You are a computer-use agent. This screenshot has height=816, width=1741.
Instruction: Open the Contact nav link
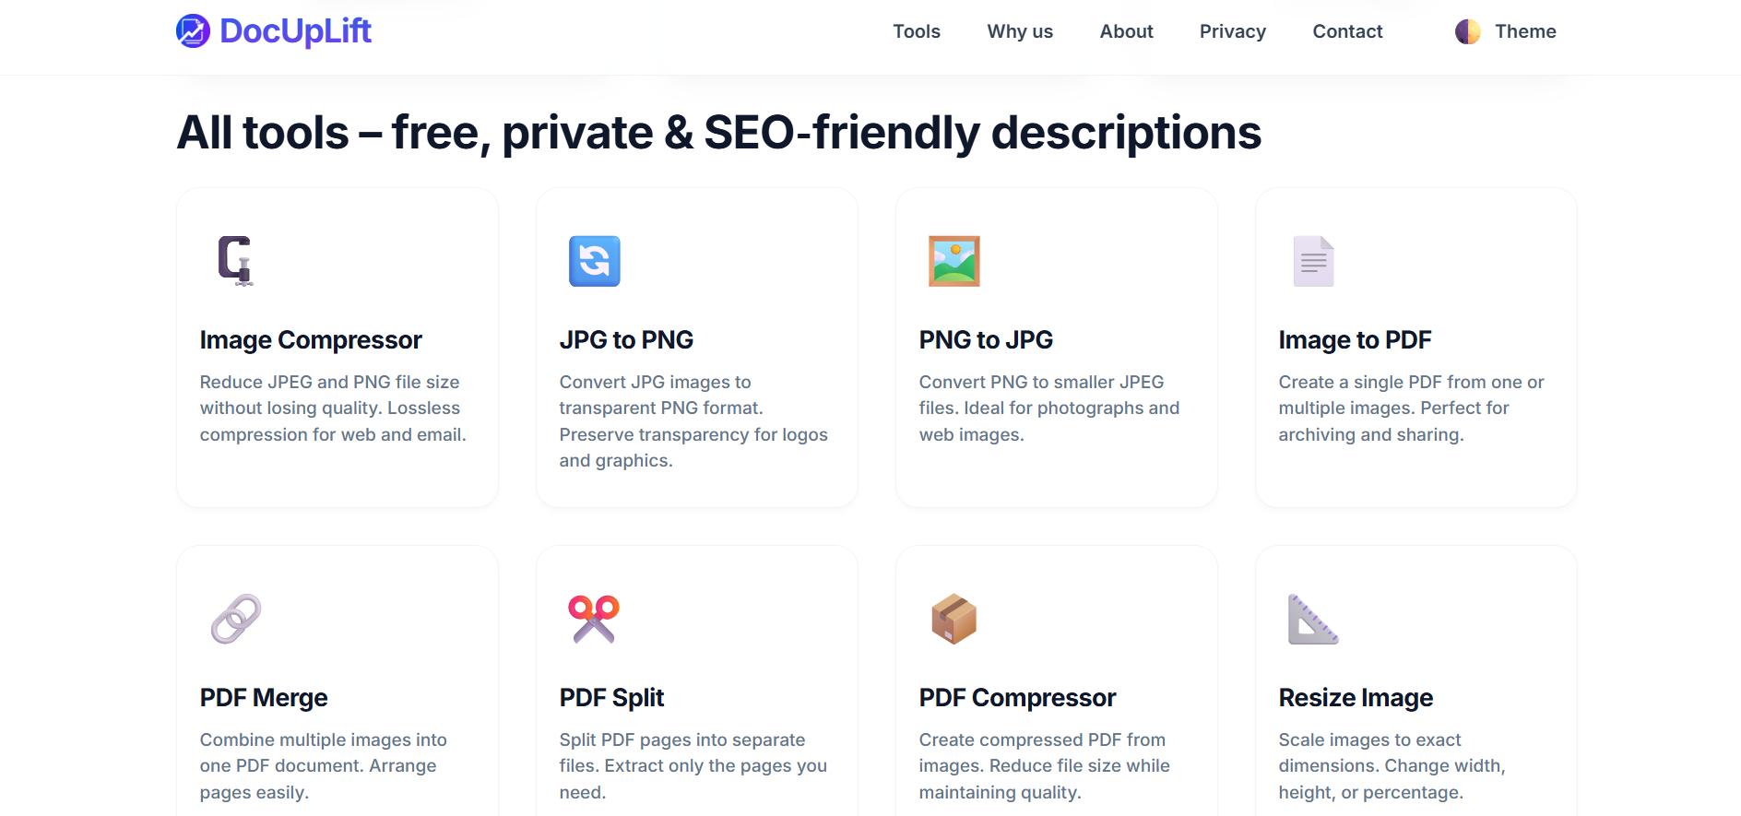pyautogui.click(x=1346, y=31)
